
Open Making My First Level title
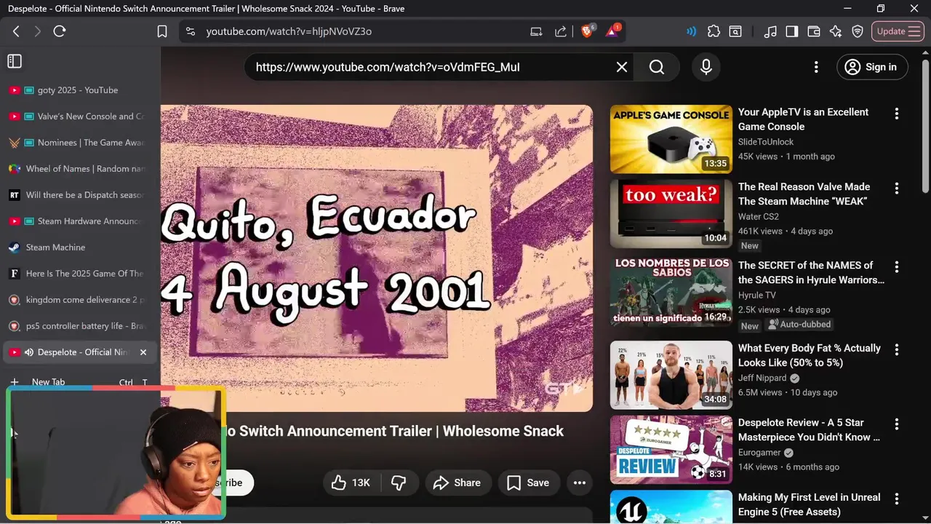(810, 504)
